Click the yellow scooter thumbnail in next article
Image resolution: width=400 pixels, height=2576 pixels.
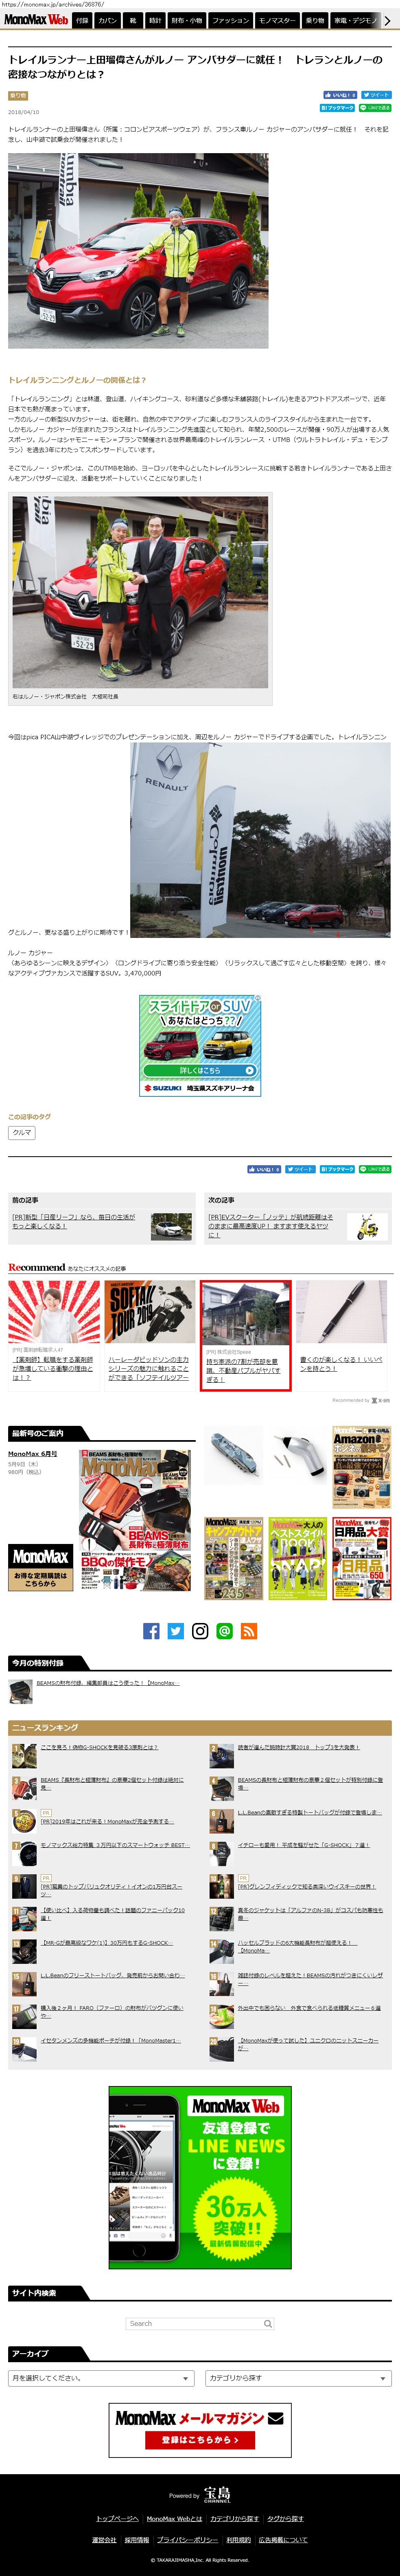coord(368,1227)
